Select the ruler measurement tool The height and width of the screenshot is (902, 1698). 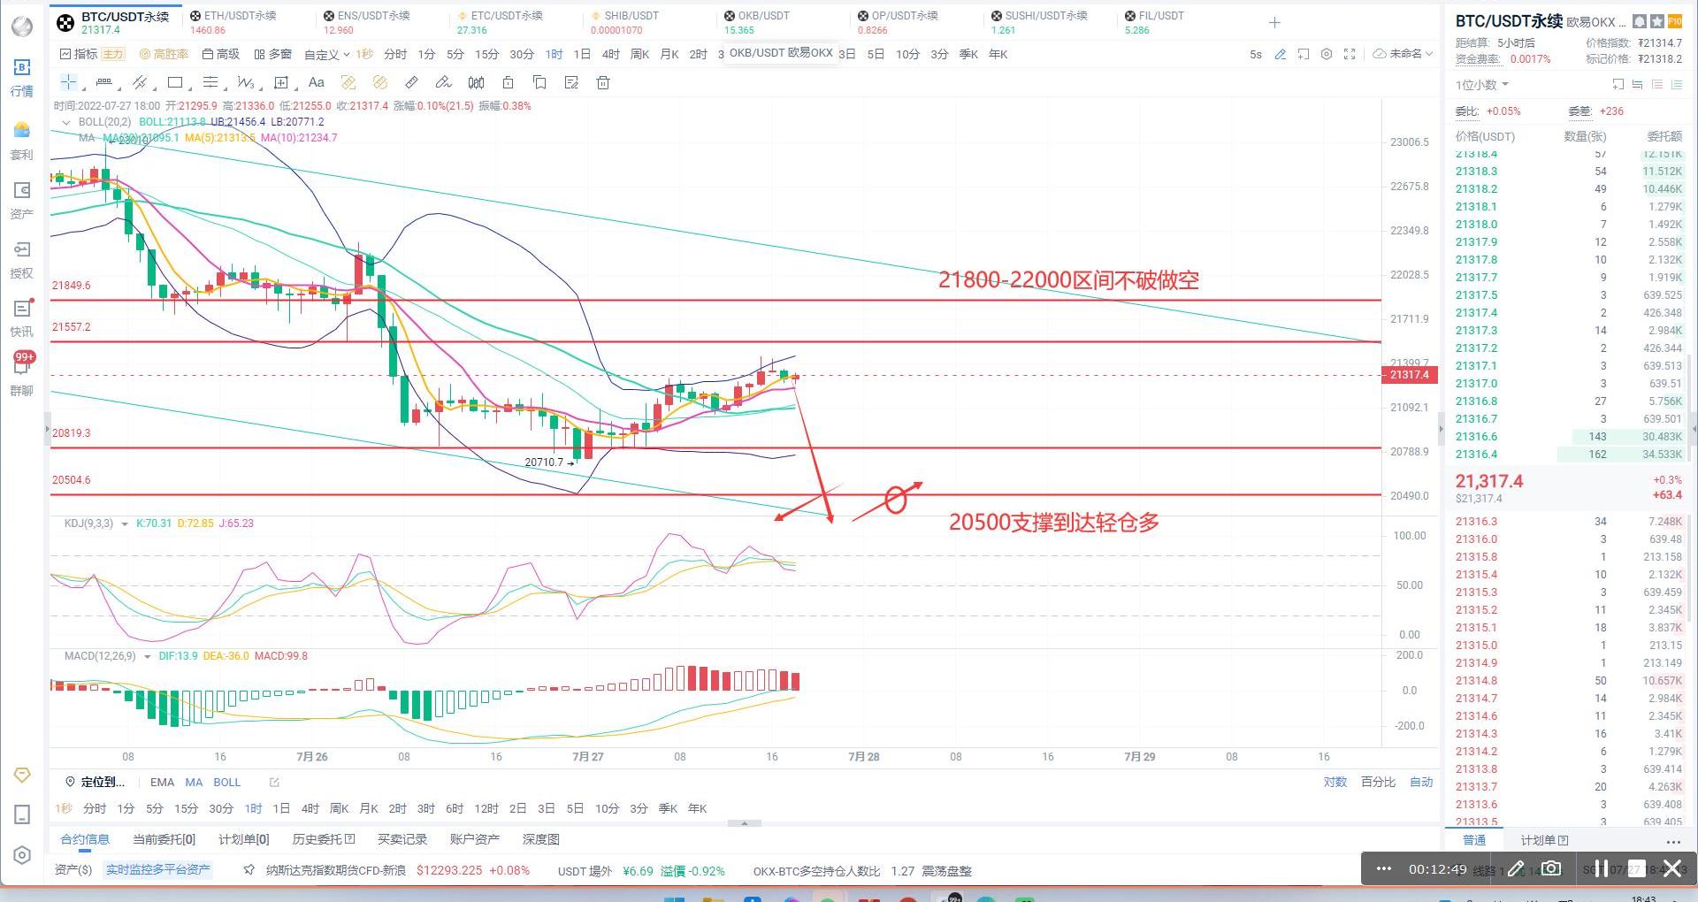pyautogui.click(x=411, y=83)
